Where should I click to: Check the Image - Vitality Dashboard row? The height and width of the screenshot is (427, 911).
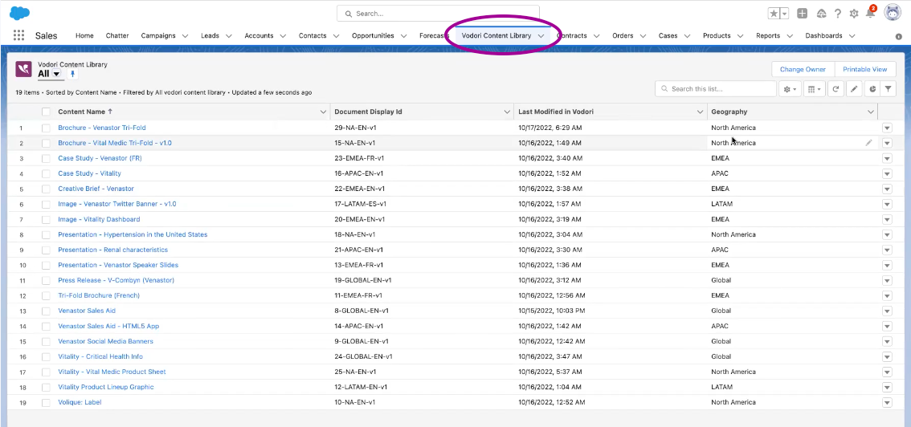46,219
